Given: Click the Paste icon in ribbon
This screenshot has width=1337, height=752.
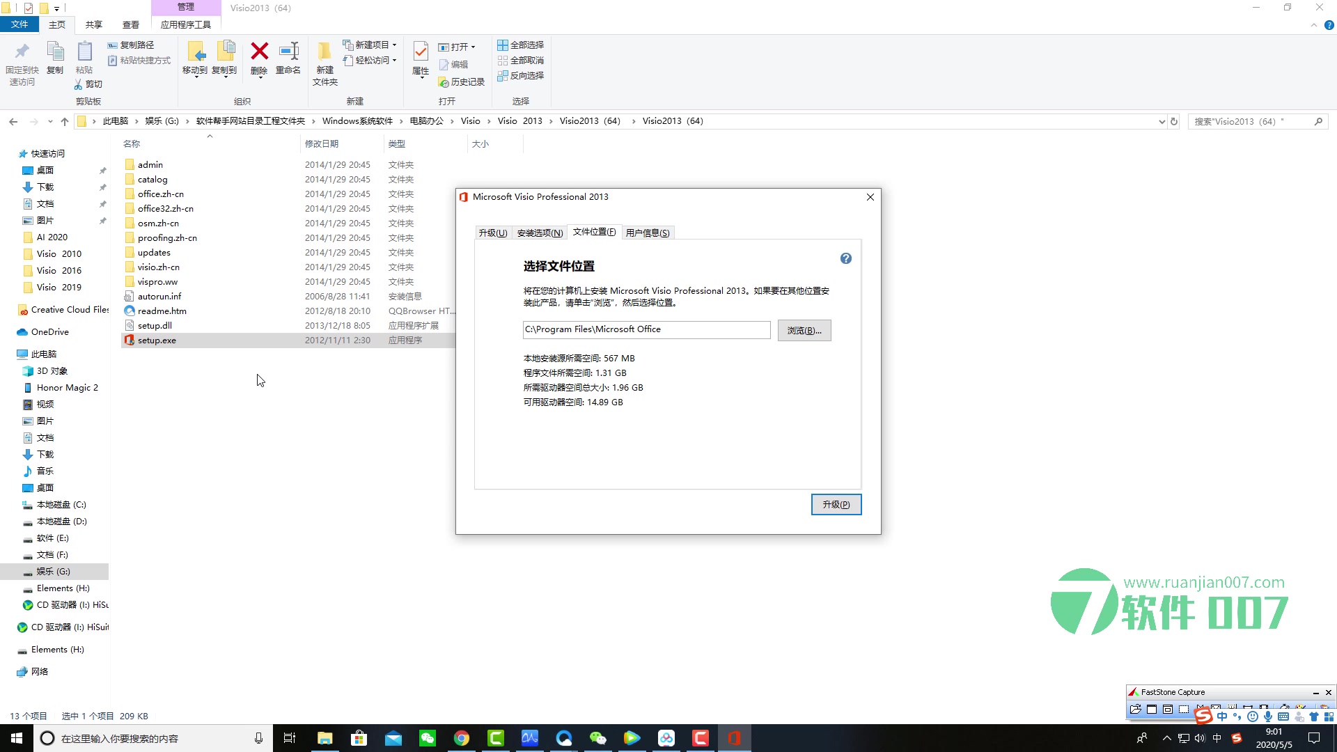Looking at the screenshot, I should tap(84, 52).
